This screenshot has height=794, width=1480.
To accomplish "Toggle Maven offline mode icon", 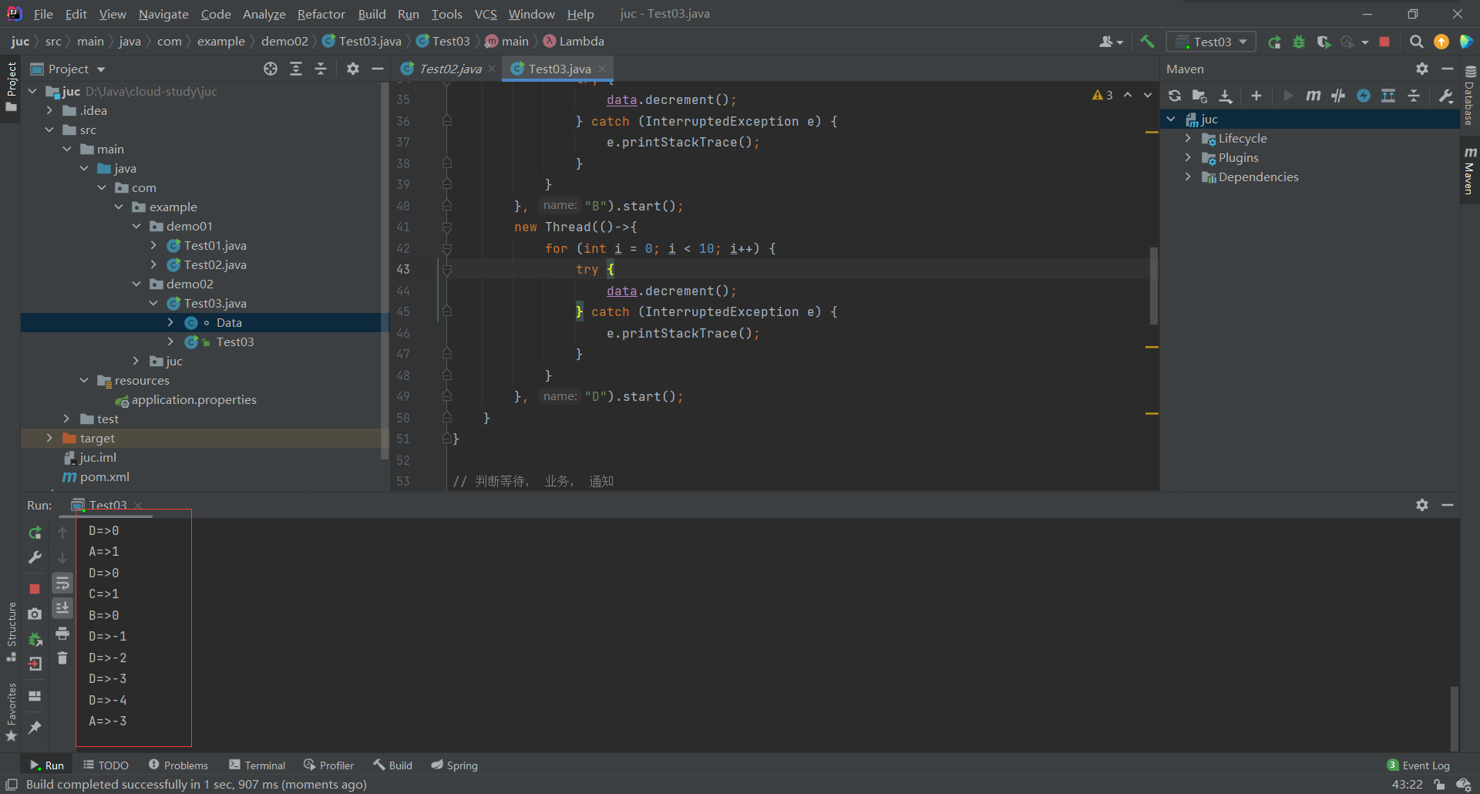I will tap(1338, 96).
